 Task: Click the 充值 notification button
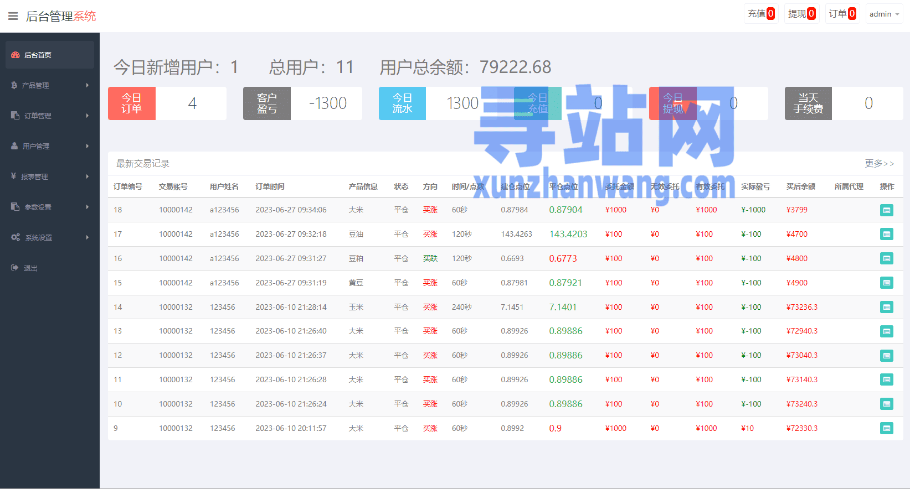(x=760, y=14)
